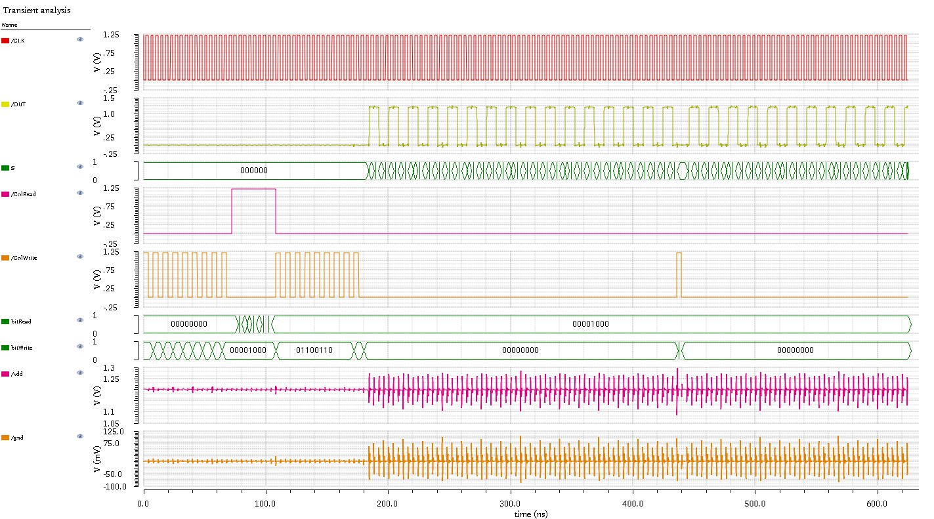The width and height of the screenshot is (934, 519).
Task: Click the orange swatch beside /gnd
Action: (x=5, y=437)
